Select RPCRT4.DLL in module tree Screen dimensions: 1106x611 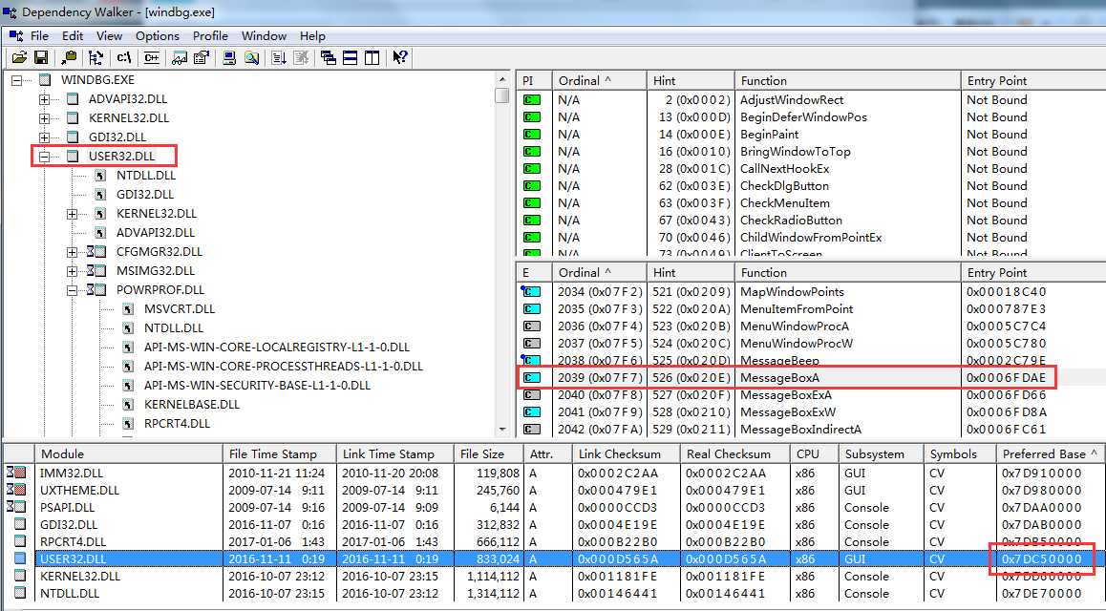point(177,424)
